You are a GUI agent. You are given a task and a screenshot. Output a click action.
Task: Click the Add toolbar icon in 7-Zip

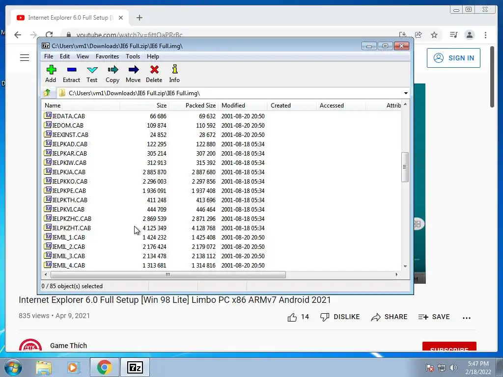tap(51, 74)
